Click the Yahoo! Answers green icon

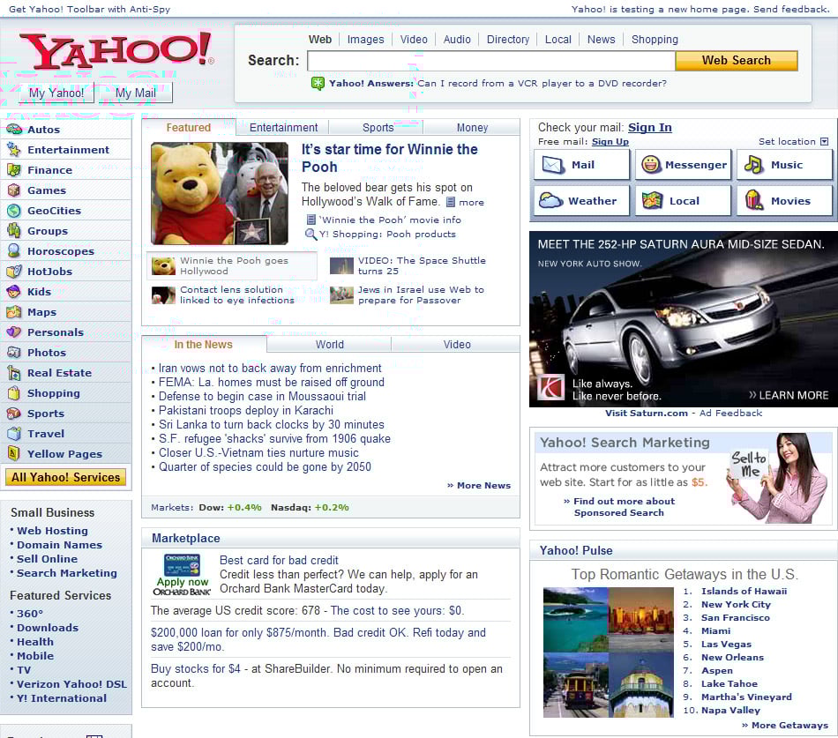pos(318,84)
